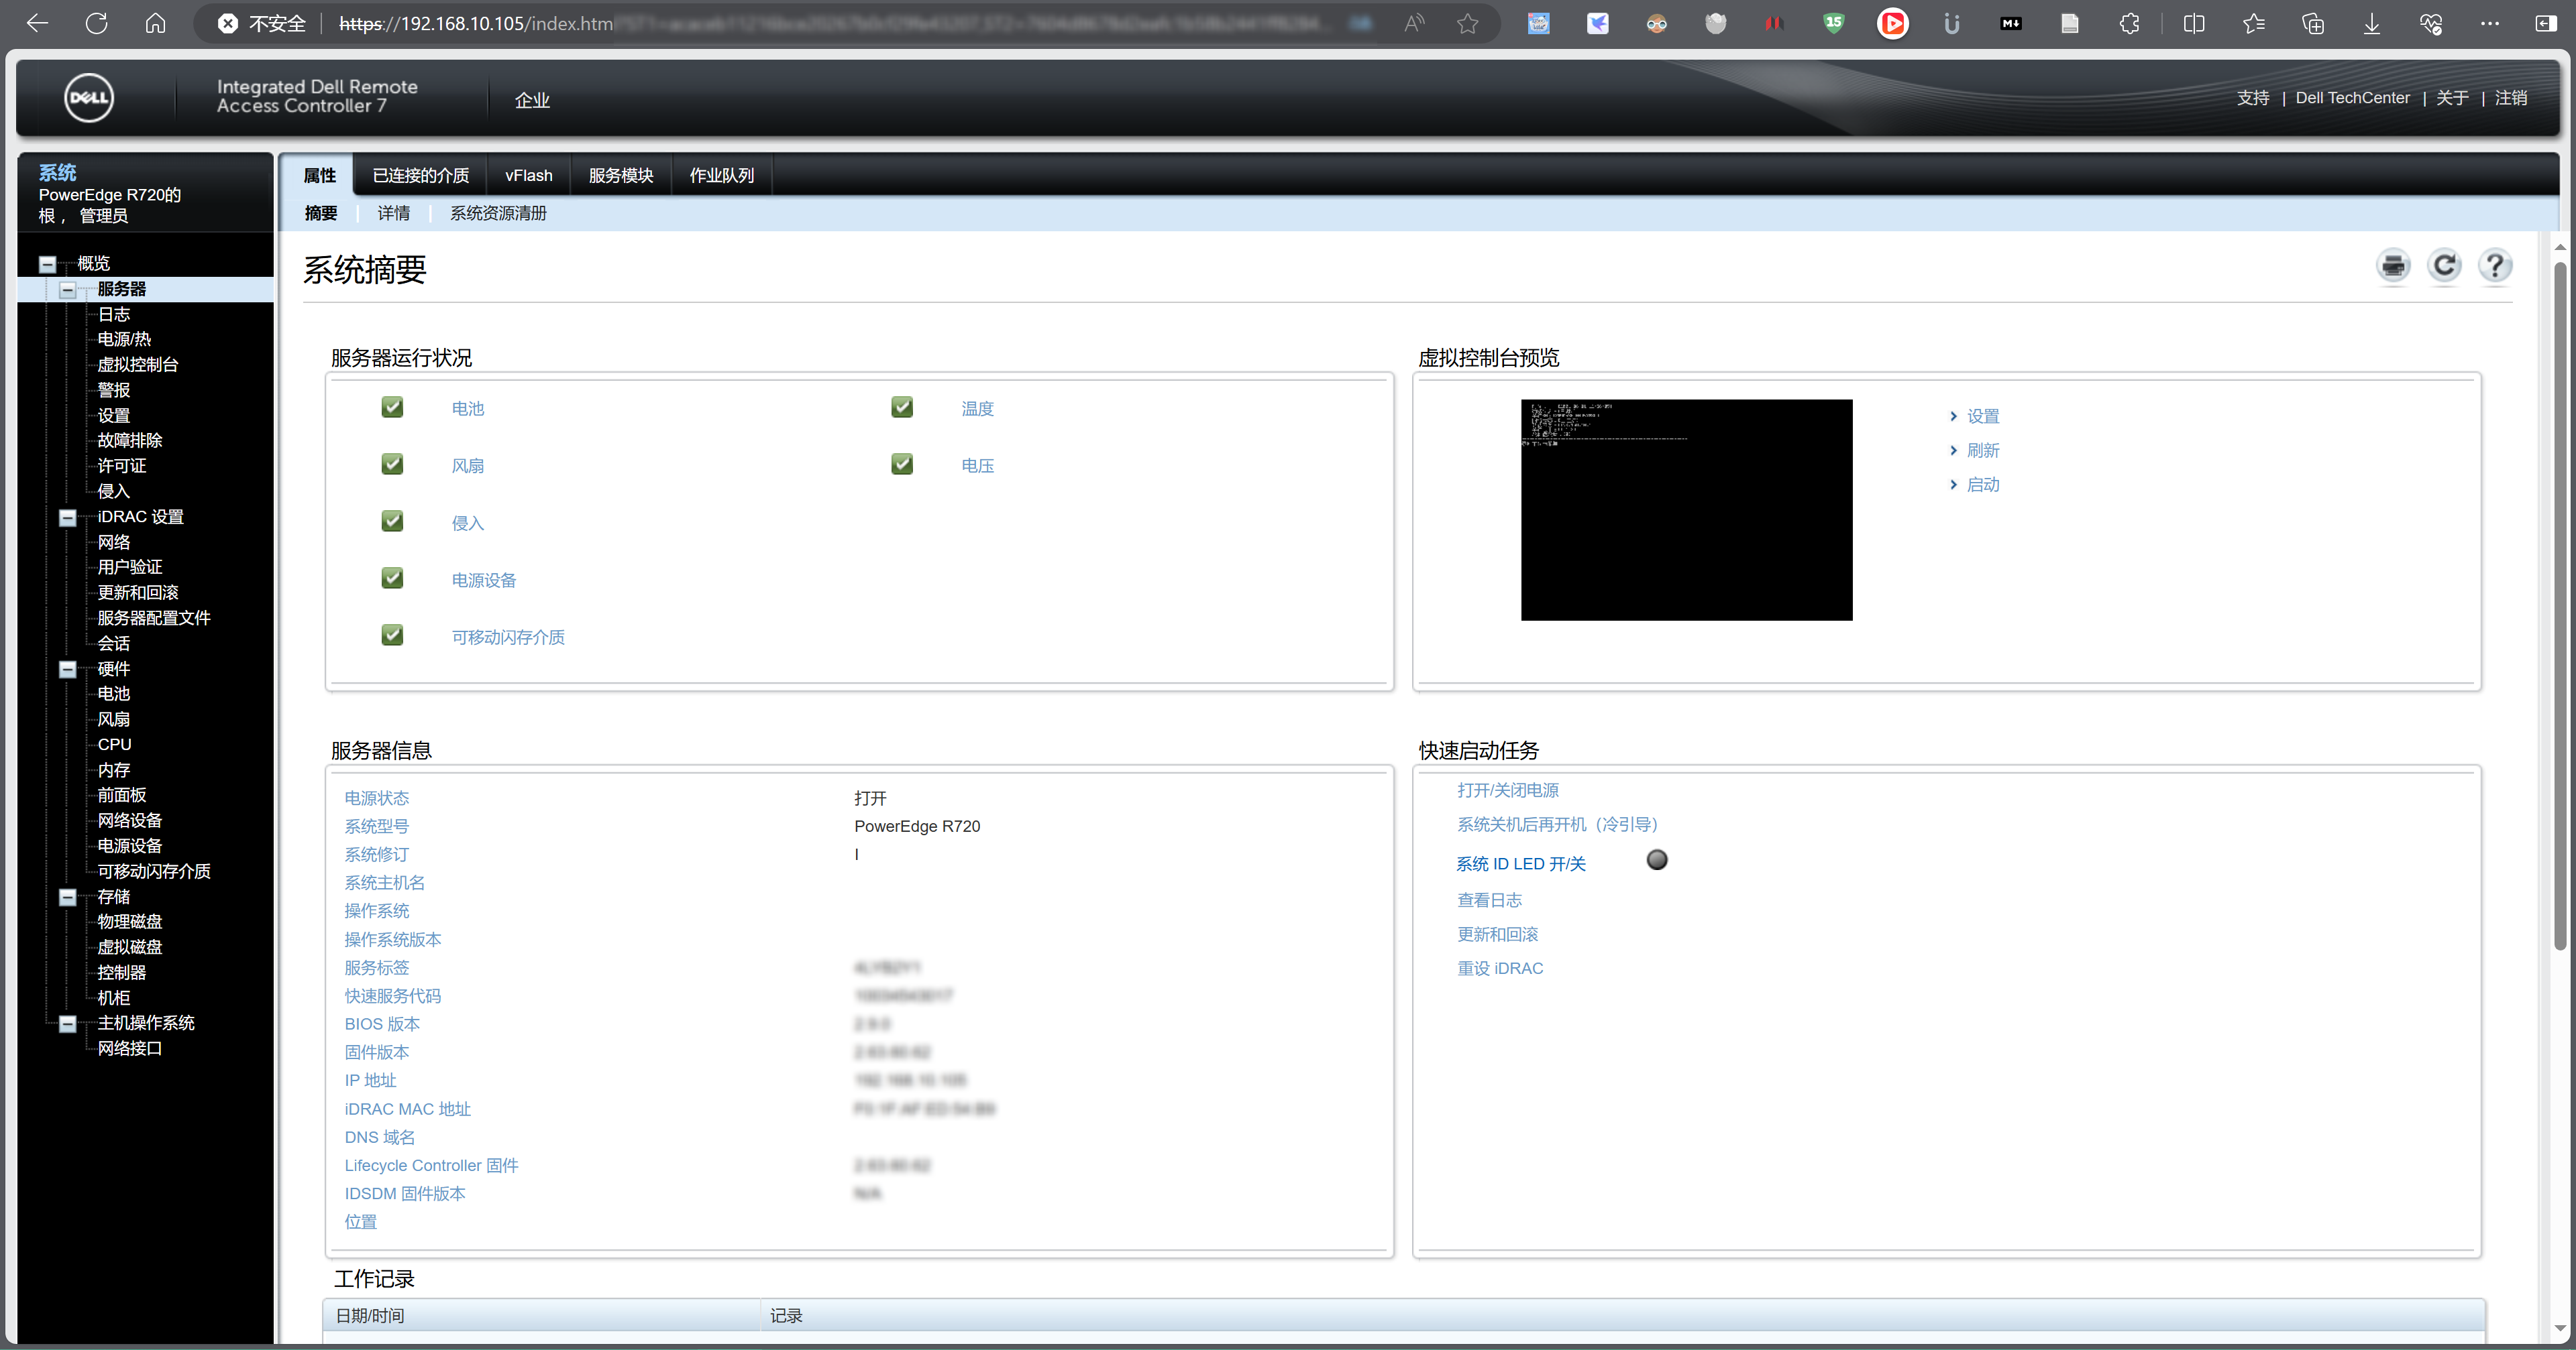Switch to the vFlash tab
Image resolution: width=2576 pixels, height=1350 pixels.
tap(528, 176)
